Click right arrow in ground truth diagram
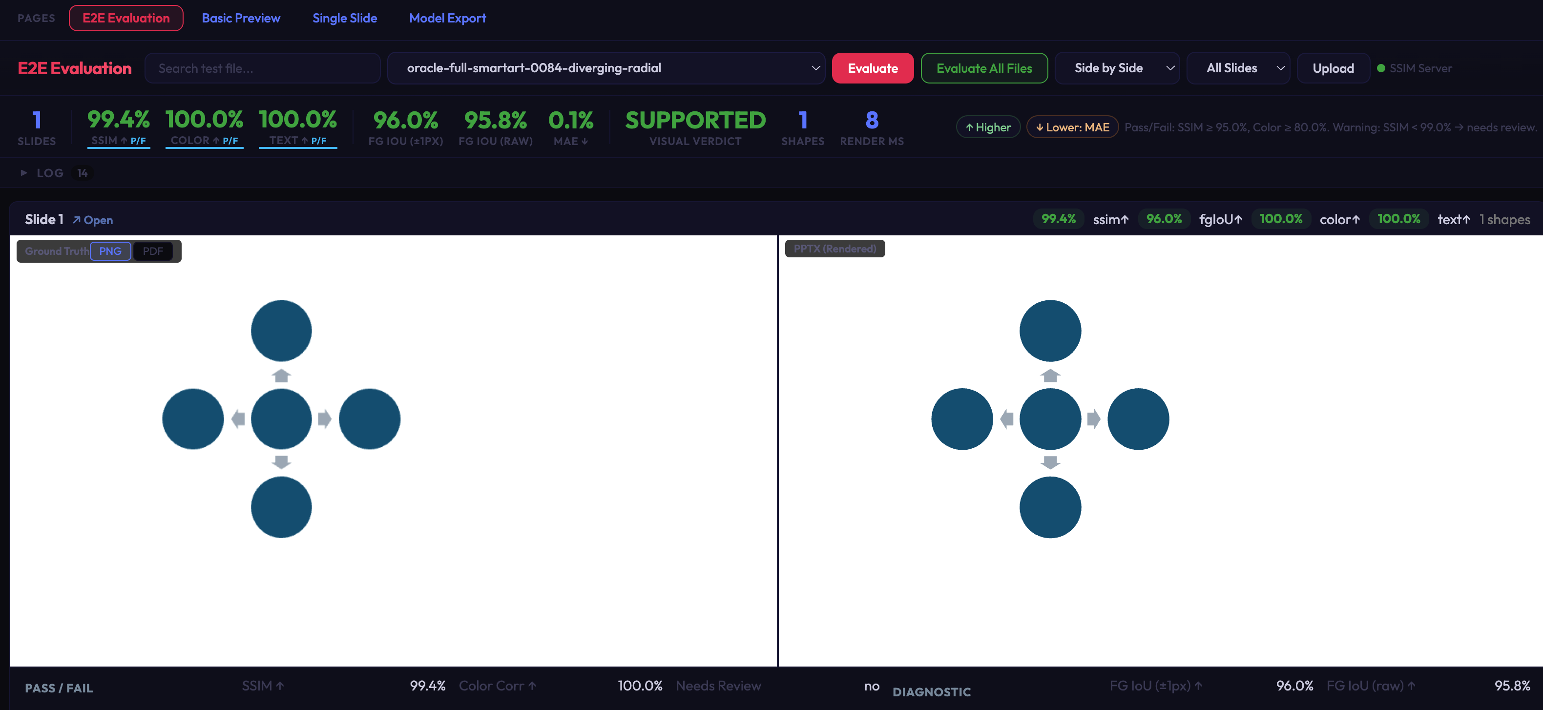The height and width of the screenshot is (710, 1543). (x=325, y=419)
